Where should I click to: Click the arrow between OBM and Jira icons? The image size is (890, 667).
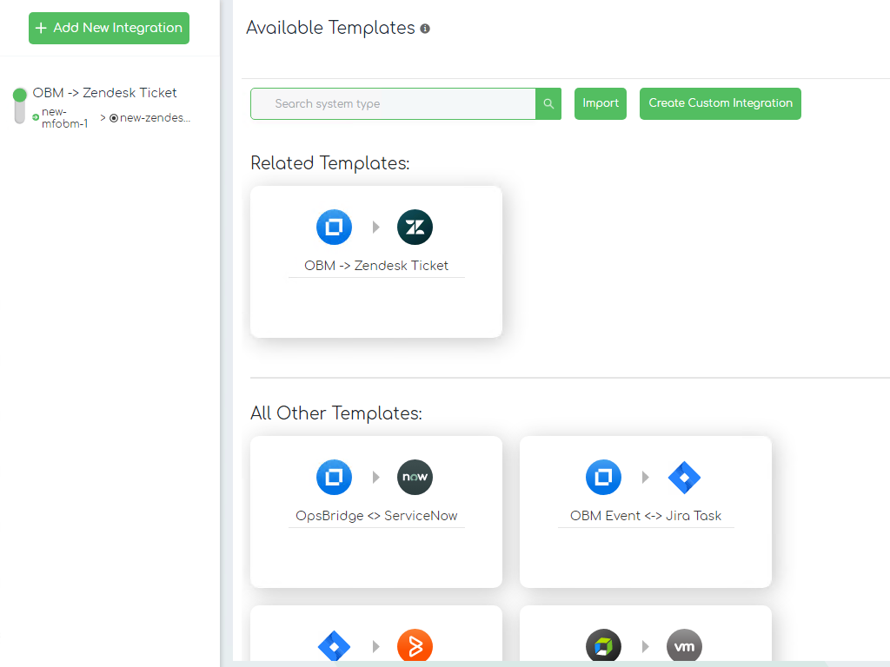click(645, 477)
